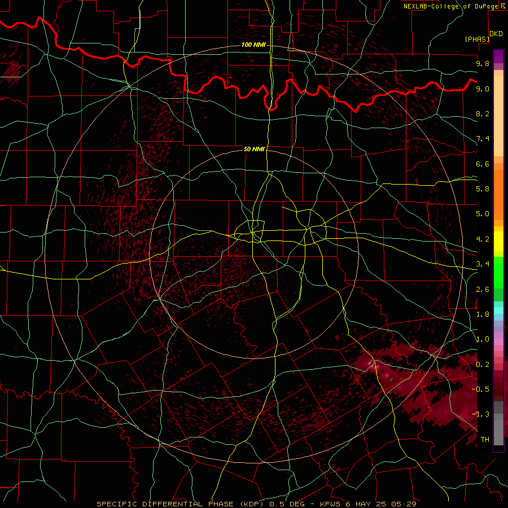Click the [PHAS] label above color bar

[477, 39]
